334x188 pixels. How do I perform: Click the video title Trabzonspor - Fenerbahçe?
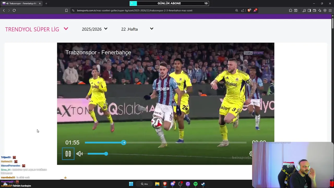coord(98,52)
